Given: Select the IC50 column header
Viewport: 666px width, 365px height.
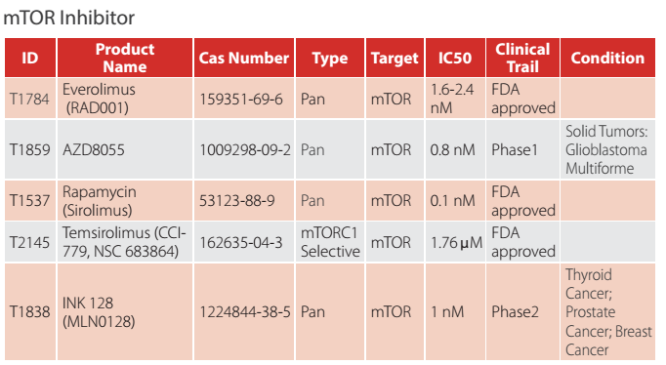Looking at the screenshot, I should click(455, 58).
